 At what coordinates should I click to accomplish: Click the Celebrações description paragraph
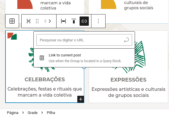click(45, 92)
